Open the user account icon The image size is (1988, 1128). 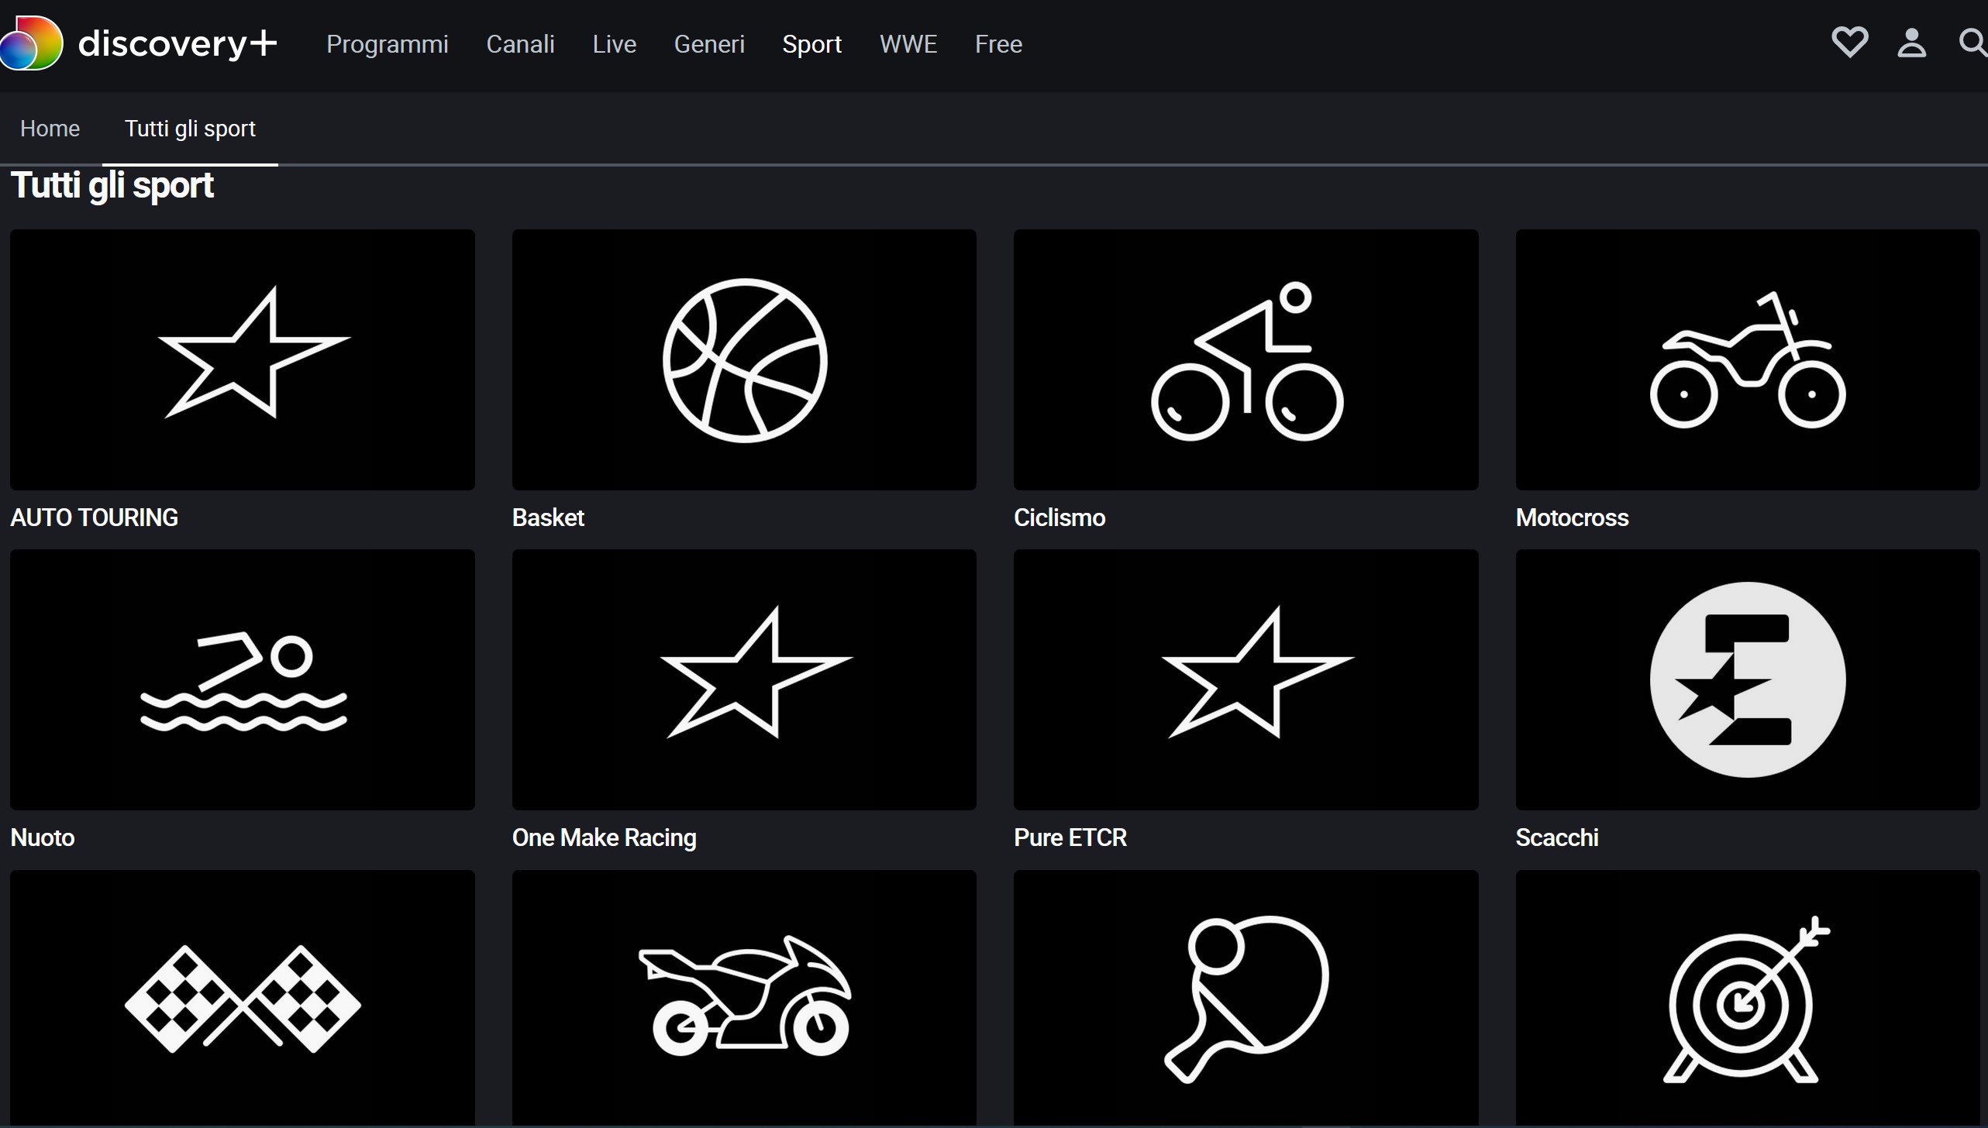(1911, 43)
